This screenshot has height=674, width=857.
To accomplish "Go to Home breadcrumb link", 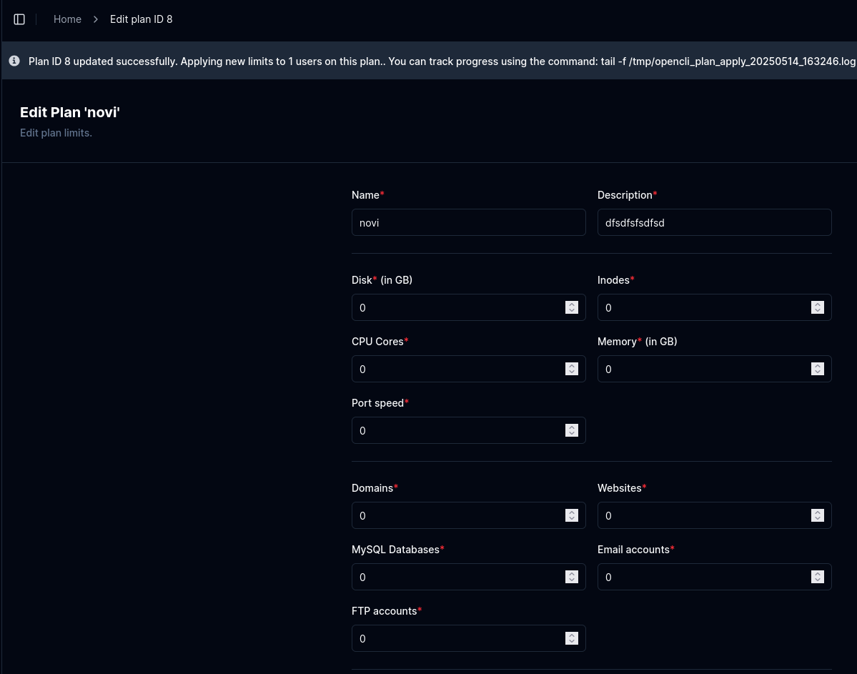I will click(67, 19).
